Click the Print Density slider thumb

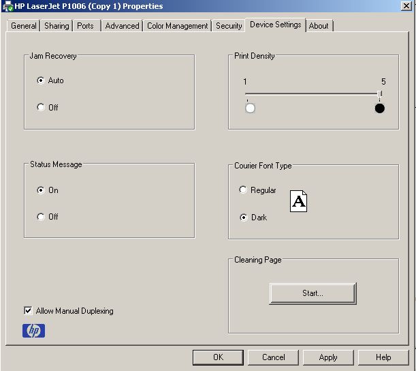pyautogui.click(x=380, y=94)
